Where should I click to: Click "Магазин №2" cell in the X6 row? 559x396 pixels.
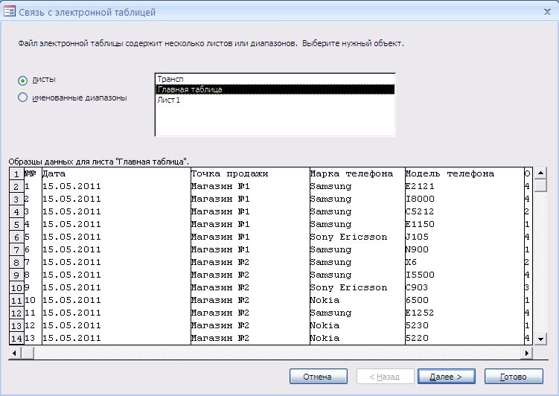click(x=250, y=262)
